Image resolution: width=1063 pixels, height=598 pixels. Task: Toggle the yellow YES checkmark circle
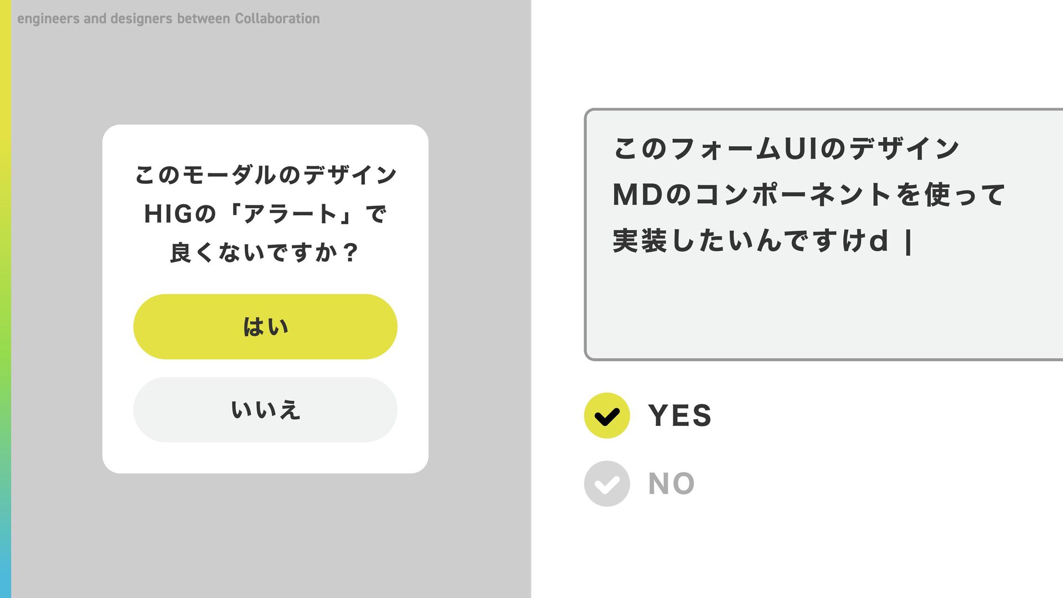(x=607, y=416)
